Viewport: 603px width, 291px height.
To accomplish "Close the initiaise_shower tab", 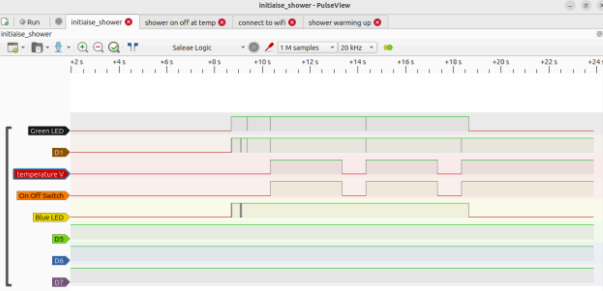I will [128, 22].
